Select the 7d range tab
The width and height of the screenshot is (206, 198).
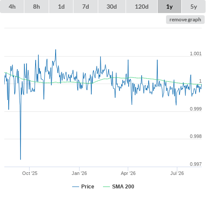tap(86, 7)
